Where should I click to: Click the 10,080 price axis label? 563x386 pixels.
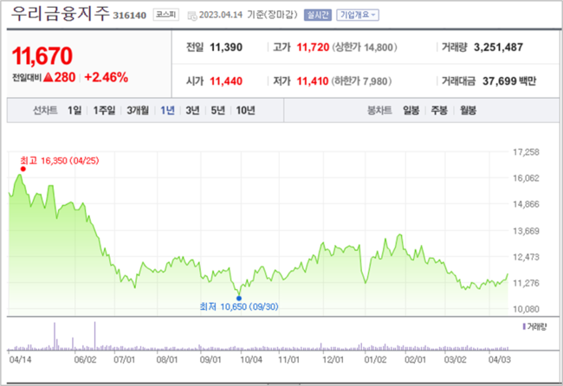pyautogui.click(x=526, y=309)
